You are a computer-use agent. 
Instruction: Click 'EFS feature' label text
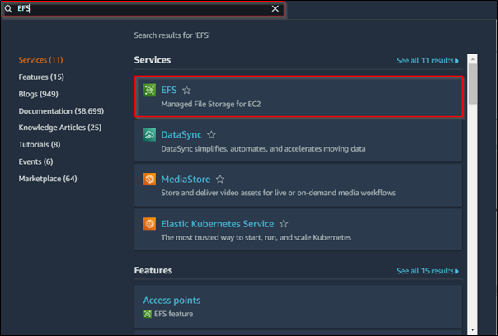point(173,314)
